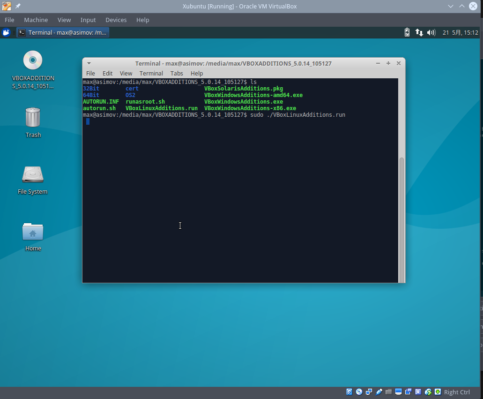483x399 pixels.
Task: Click the hard disk activity indicator
Action: (349, 392)
